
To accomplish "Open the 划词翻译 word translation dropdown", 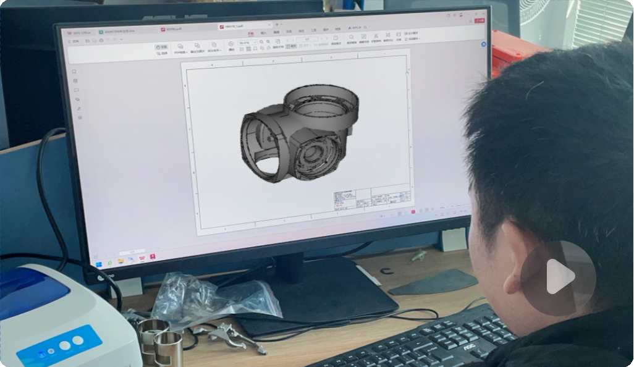I will 412,39.
